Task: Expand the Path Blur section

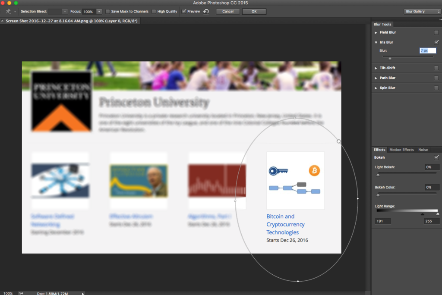Action: [376, 78]
